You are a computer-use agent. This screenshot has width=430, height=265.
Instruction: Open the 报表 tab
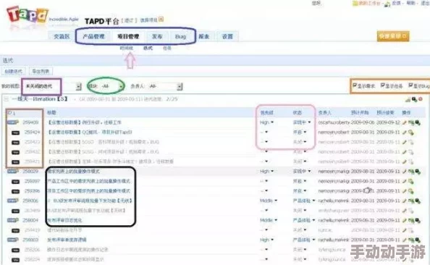click(203, 36)
